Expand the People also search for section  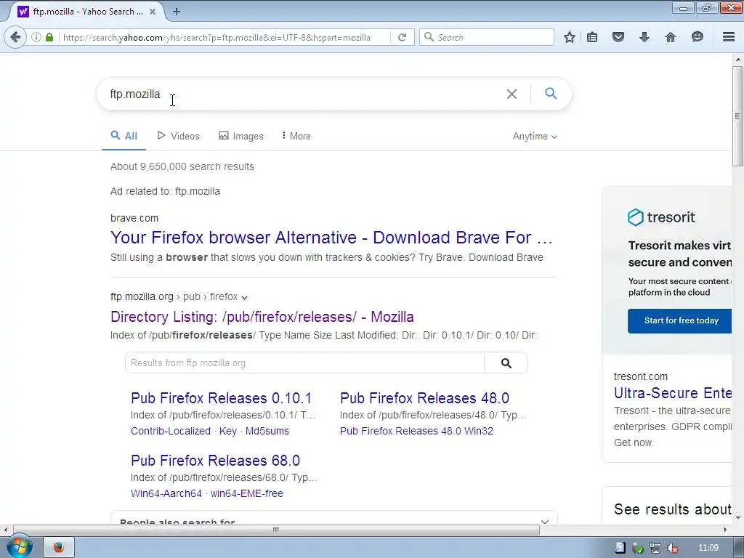(545, 522)
